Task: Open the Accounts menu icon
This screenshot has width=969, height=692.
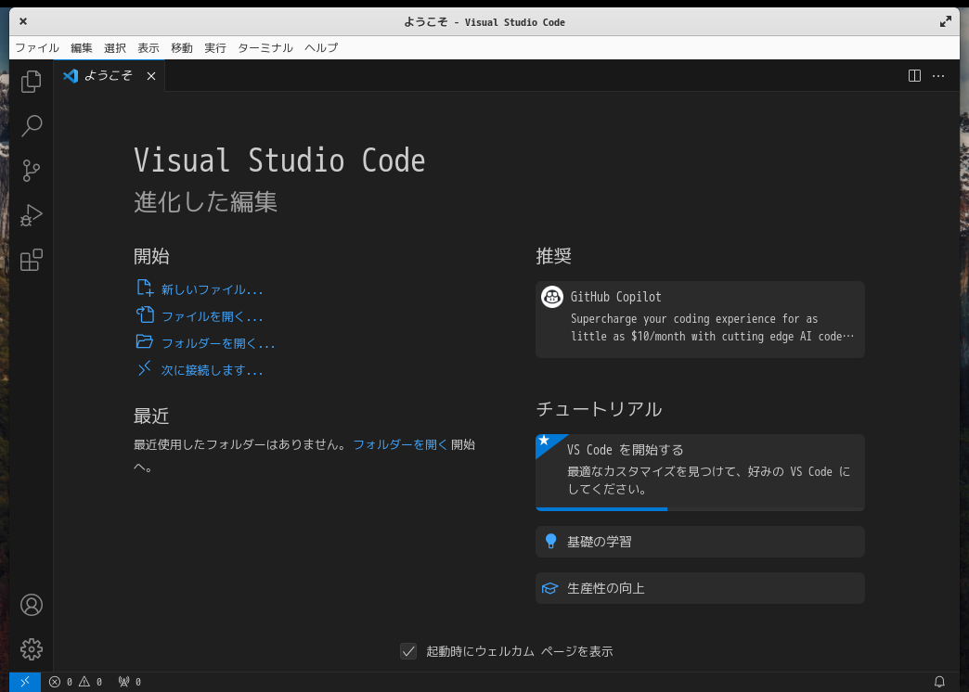Action: (x=31, y=605)
